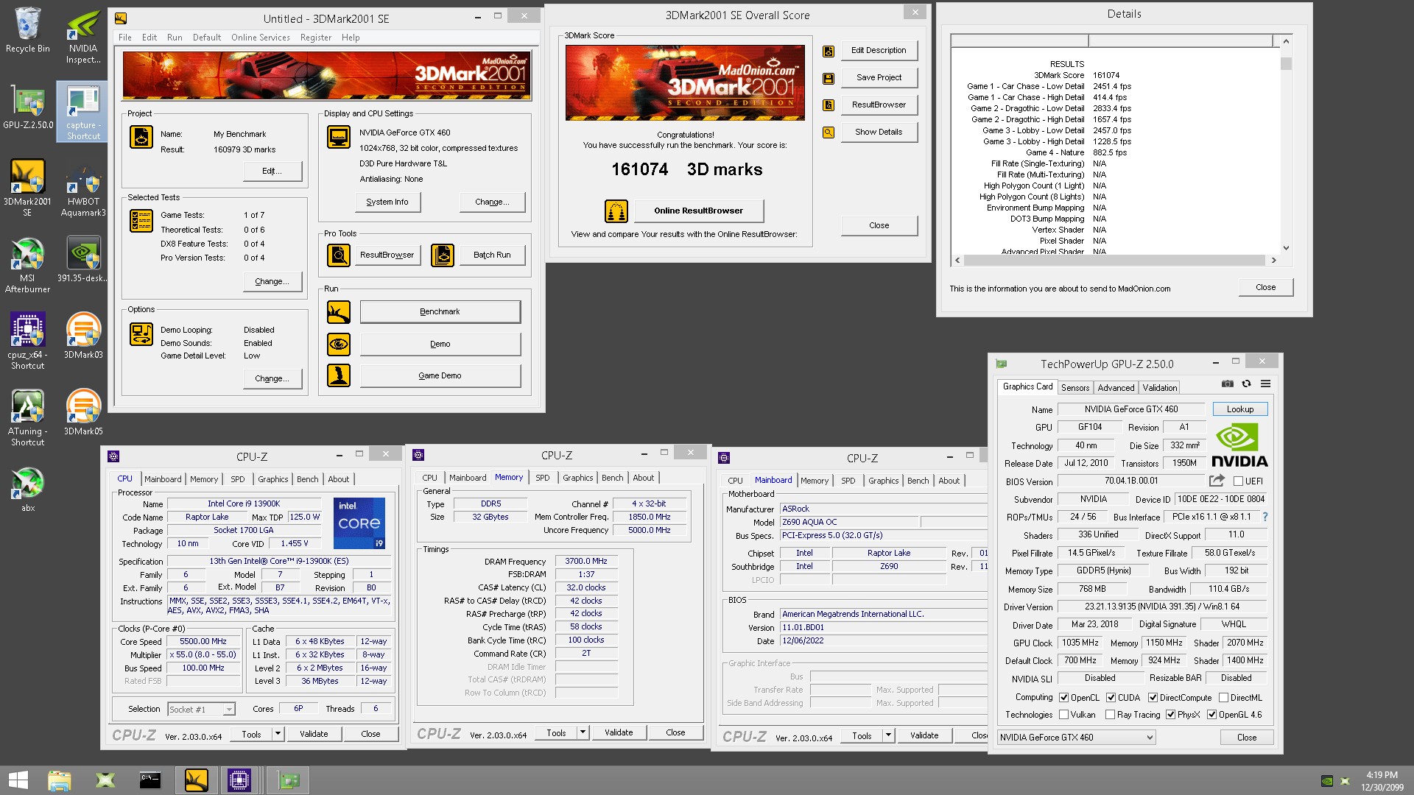
Task: Expand Tools dropdown arrow in CPU-Z Mainboard window
Action: [888, 735]
